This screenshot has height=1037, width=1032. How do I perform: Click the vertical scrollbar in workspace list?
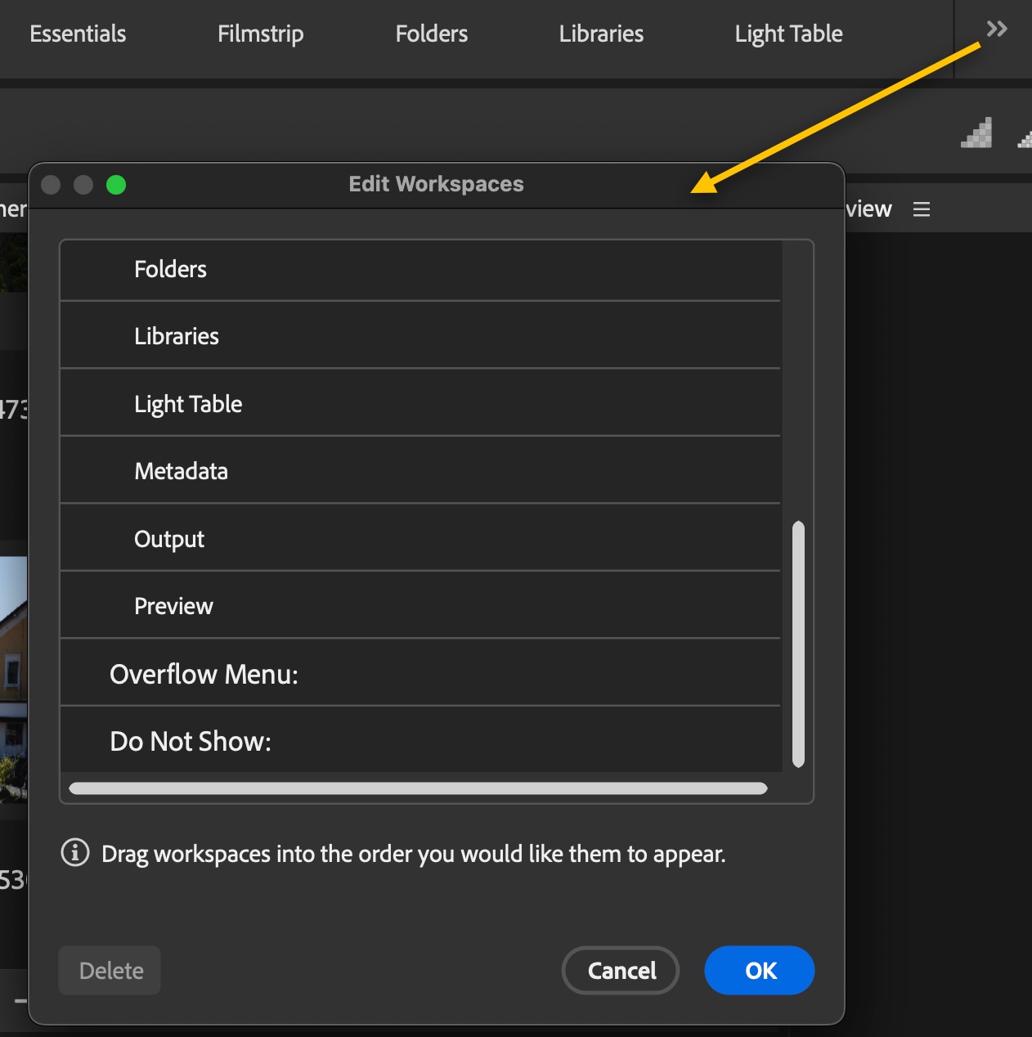798,644
